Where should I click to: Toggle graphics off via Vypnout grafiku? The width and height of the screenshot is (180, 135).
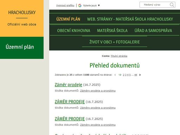pos(65,6)
